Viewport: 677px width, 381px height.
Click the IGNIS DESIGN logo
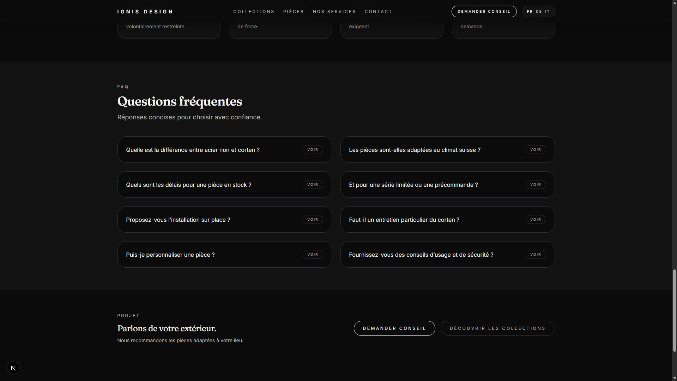[145, 12]
